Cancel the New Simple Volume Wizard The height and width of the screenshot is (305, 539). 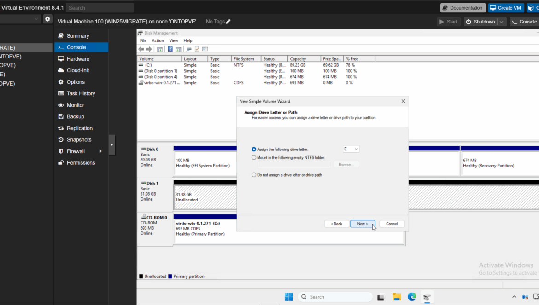click(x=392, y=224)
